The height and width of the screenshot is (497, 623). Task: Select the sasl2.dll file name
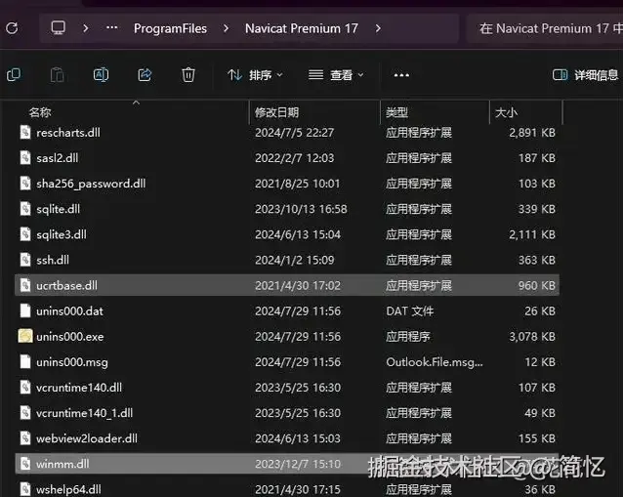pos(58,158)
